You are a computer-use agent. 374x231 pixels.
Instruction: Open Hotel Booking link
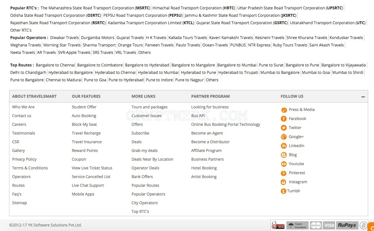[x=204, y=168]
